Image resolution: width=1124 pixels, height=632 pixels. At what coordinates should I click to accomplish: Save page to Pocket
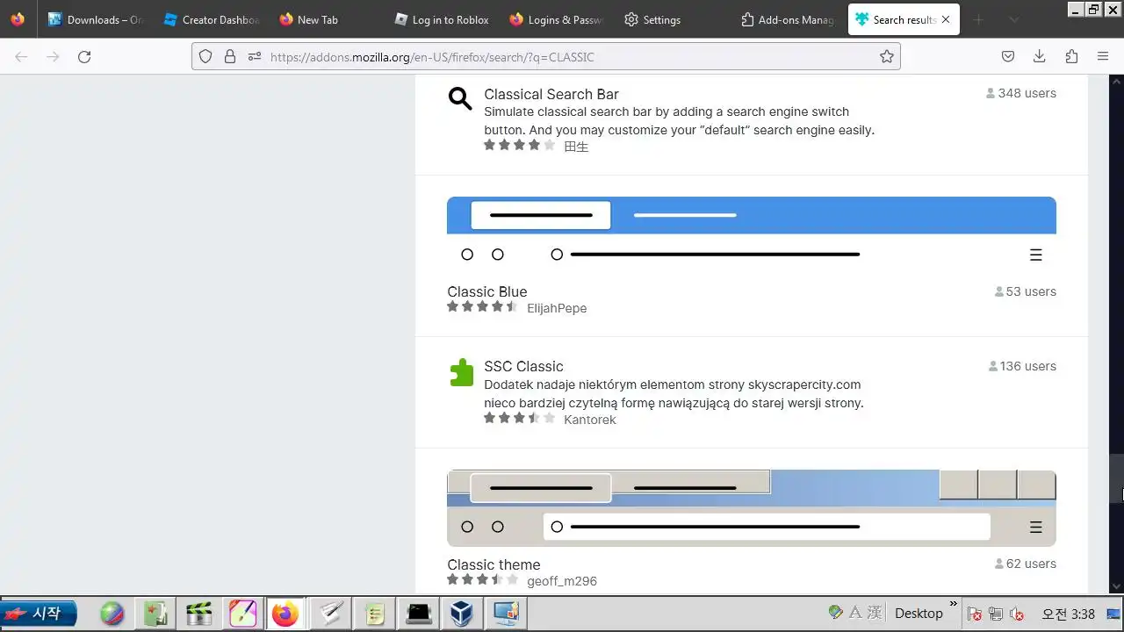1008,57
